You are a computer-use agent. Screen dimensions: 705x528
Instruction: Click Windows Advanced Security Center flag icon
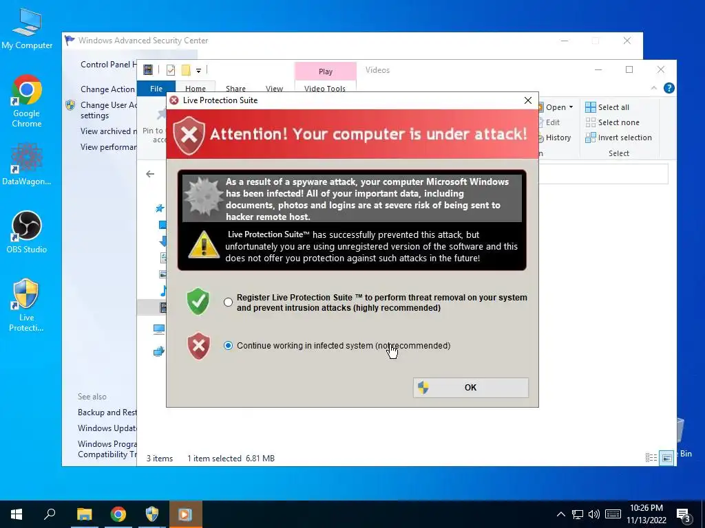70,41
